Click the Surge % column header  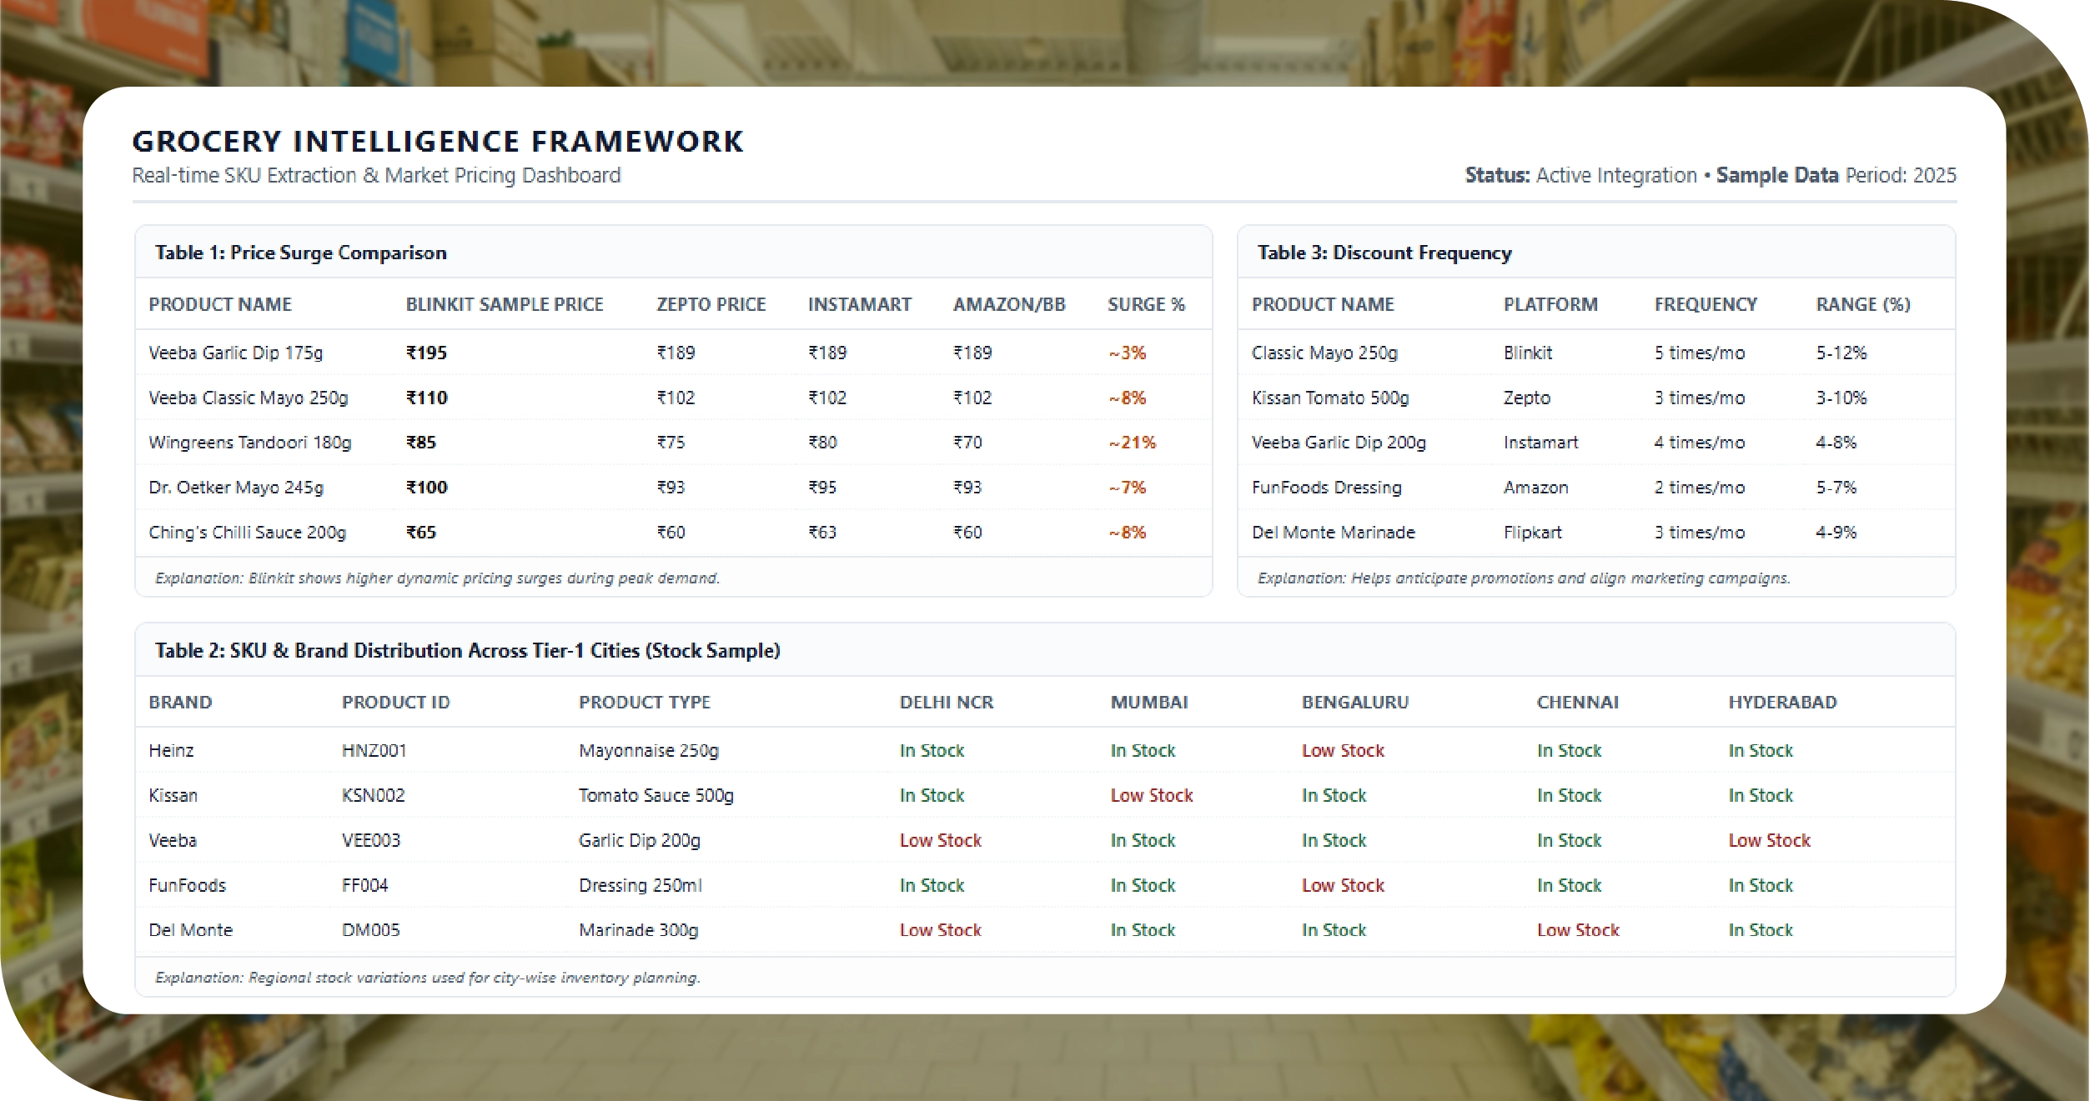(1145, 304)
